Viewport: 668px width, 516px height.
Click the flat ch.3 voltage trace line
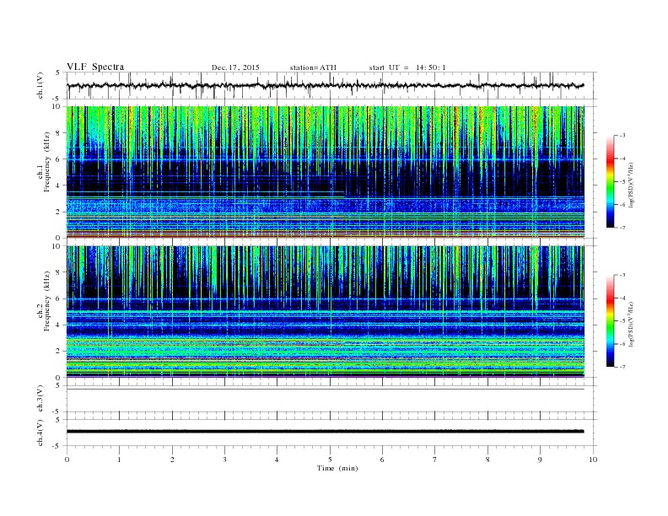(x=325, y=390)
